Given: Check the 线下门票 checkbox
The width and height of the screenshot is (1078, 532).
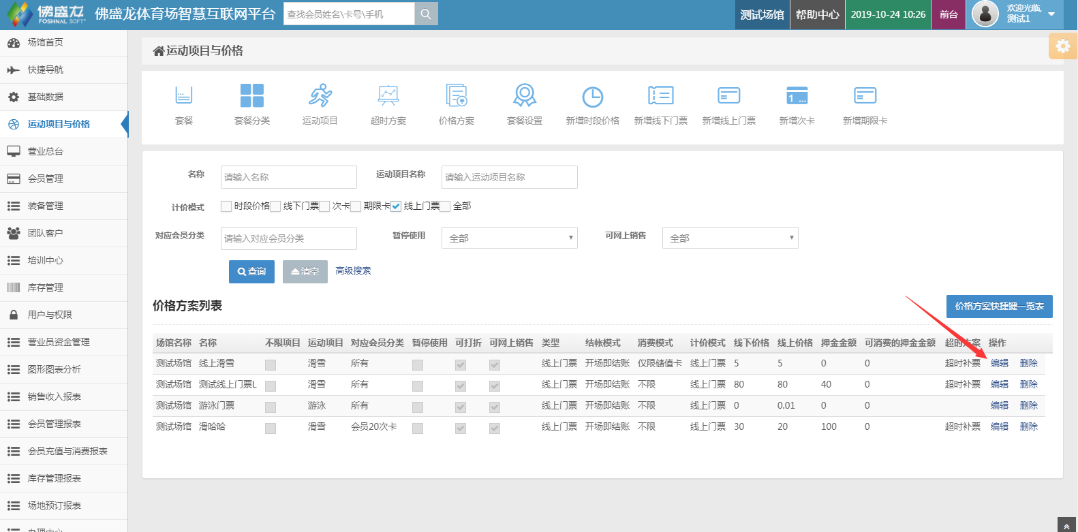Looking at the screenshot, I should [275, 206].
